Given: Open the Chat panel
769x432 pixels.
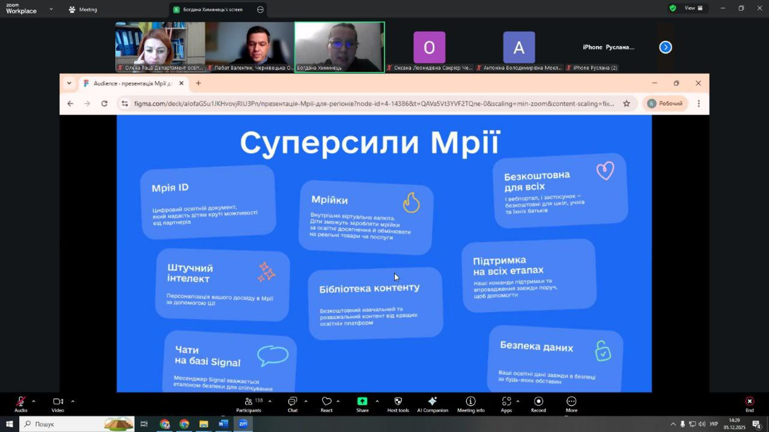Looking at the screenshot, I should click(292, 404).
